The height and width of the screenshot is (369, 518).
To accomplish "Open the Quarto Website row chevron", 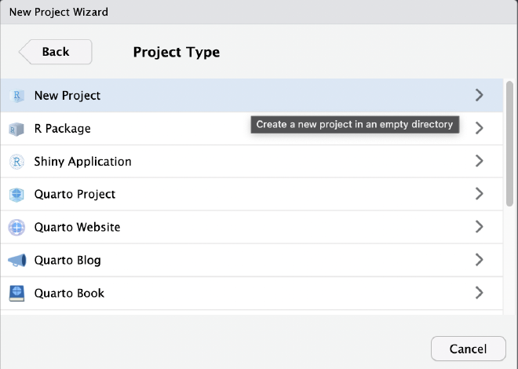I will [480, 228].
